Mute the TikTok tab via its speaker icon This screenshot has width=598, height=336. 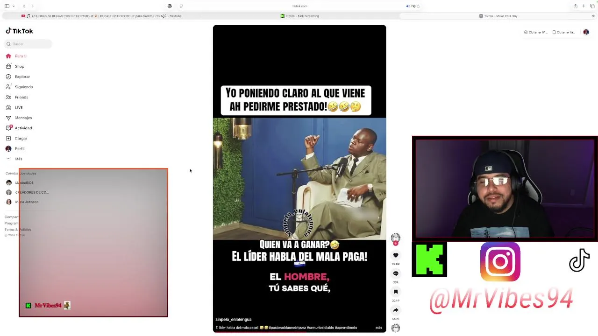pyautogui.click(x=593, y=16)
